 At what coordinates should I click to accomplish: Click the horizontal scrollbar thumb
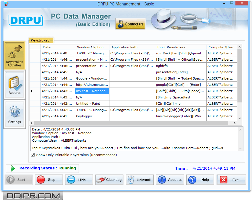tap(131, 123)
